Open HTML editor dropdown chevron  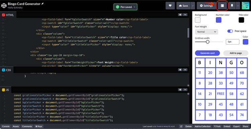click(x=185, y=15)
